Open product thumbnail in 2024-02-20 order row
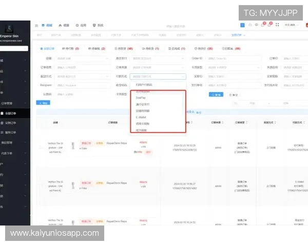The width and height of the screenshot is (308, 246). coord(73,186)
